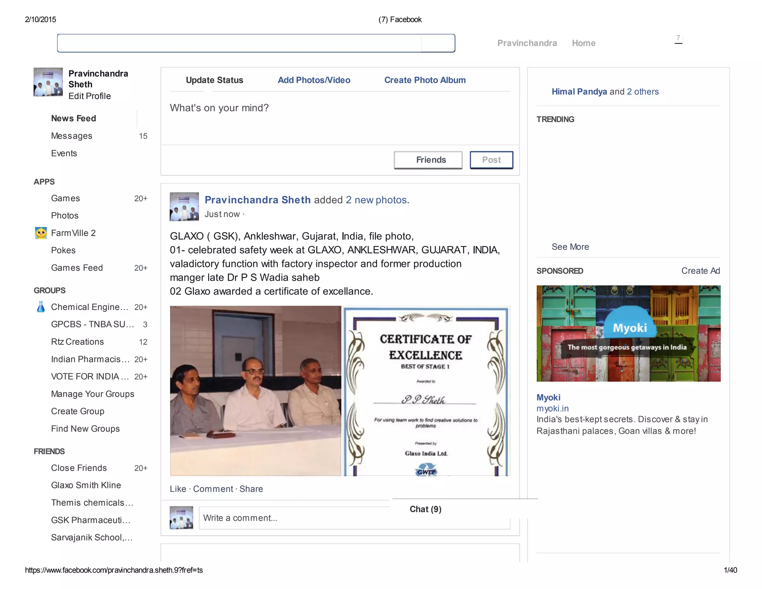
Task: Click Create Ad link
Action: [x=700, y=271]
